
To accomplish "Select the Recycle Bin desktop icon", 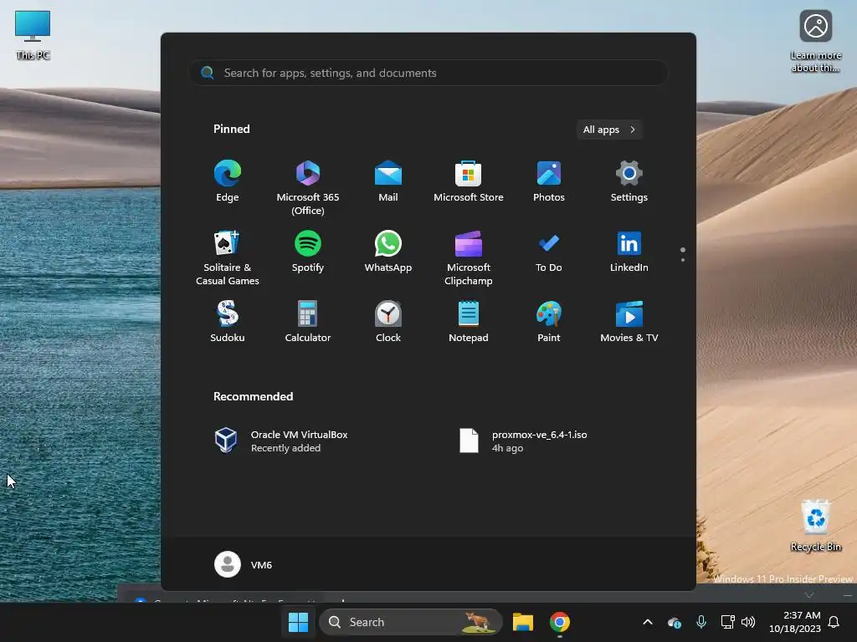I will [815, 525].
